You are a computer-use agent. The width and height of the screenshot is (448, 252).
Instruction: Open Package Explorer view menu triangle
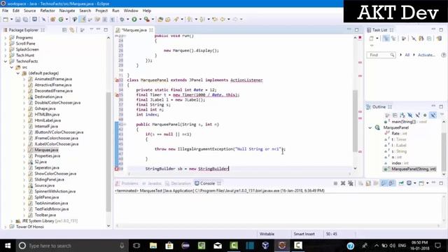(92, 29)
